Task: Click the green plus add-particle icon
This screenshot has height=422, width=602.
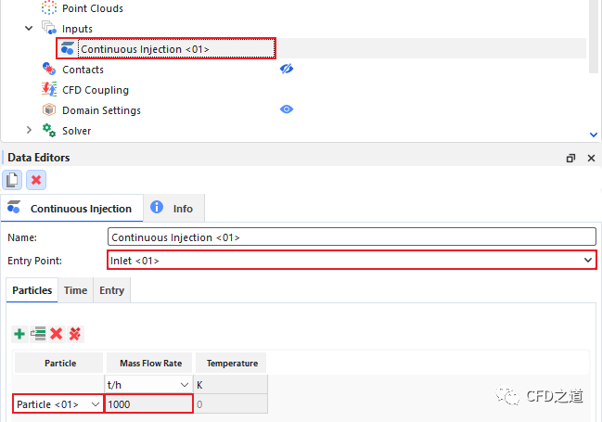Action: tap(19, 333)
